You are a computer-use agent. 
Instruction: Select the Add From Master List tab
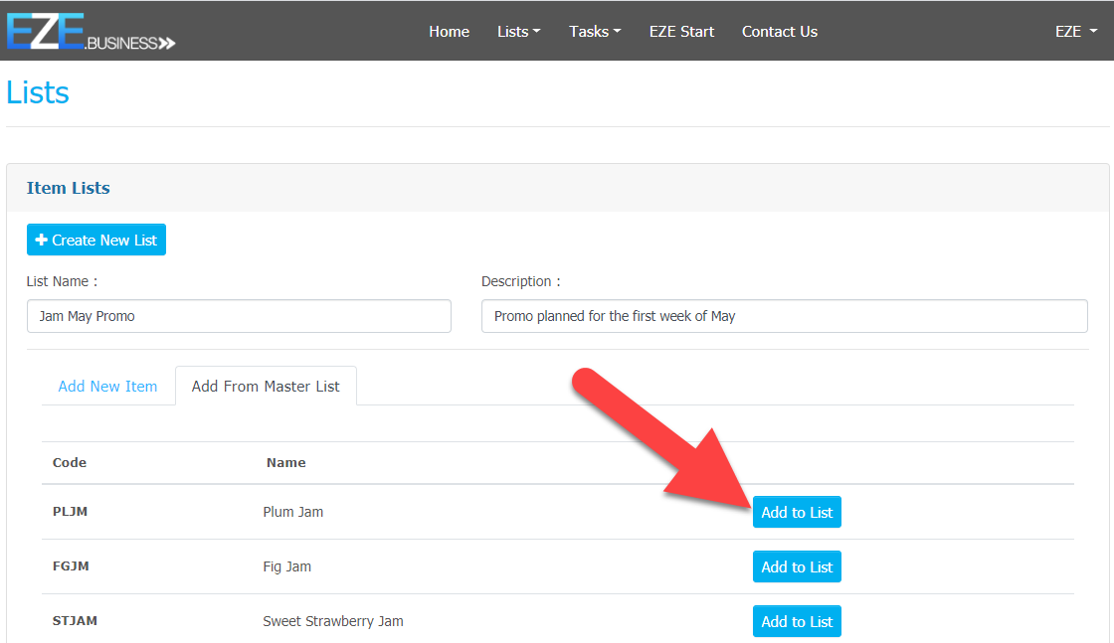[x=266, y=387]
